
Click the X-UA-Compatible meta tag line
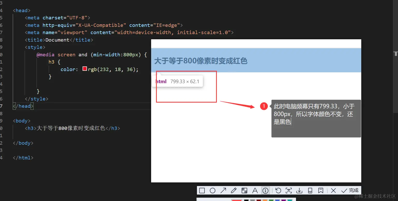pos(104,25)
